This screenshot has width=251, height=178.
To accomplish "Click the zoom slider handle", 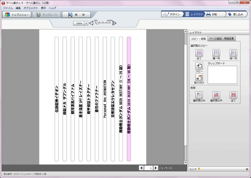I will [97, 24].
